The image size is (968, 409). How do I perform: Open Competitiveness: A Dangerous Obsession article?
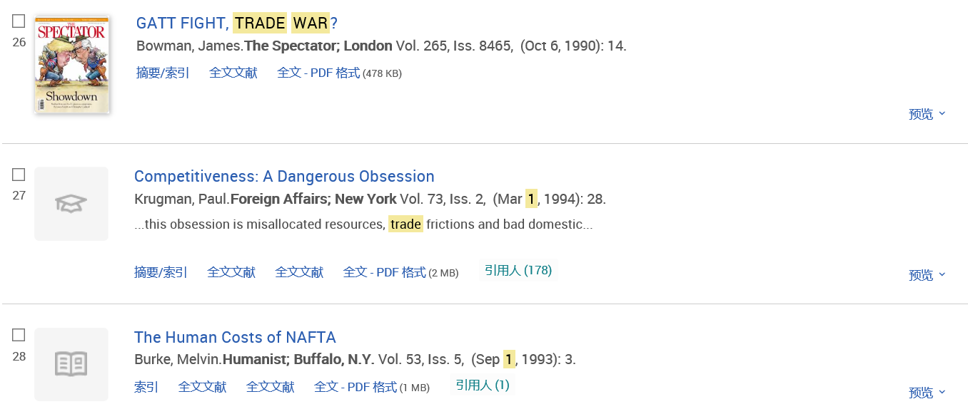(x=284, y=177)
